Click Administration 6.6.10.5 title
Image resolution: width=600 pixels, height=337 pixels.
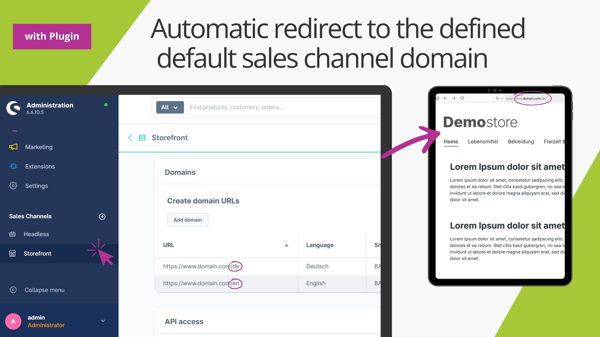pos(50,108)
